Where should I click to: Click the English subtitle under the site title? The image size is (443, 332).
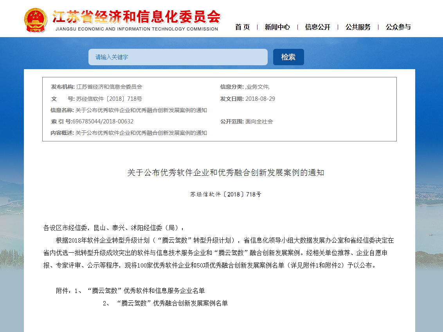pyautogui.click(x=137, y=29)
